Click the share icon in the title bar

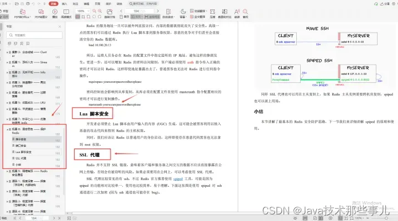pos(385,4)
